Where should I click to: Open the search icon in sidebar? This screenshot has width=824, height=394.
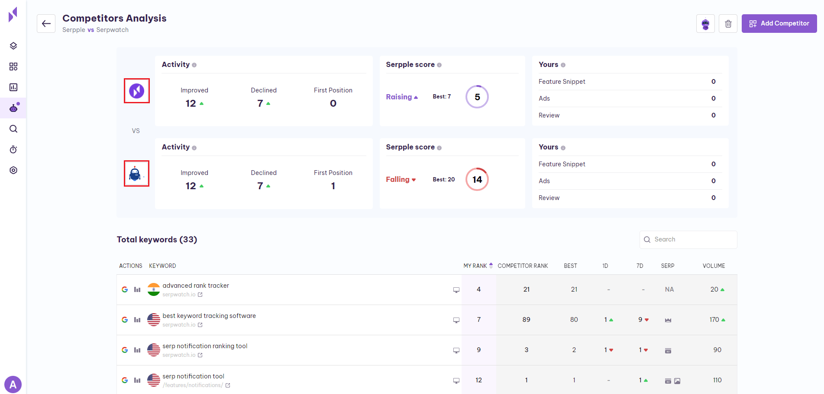[13, 129]
